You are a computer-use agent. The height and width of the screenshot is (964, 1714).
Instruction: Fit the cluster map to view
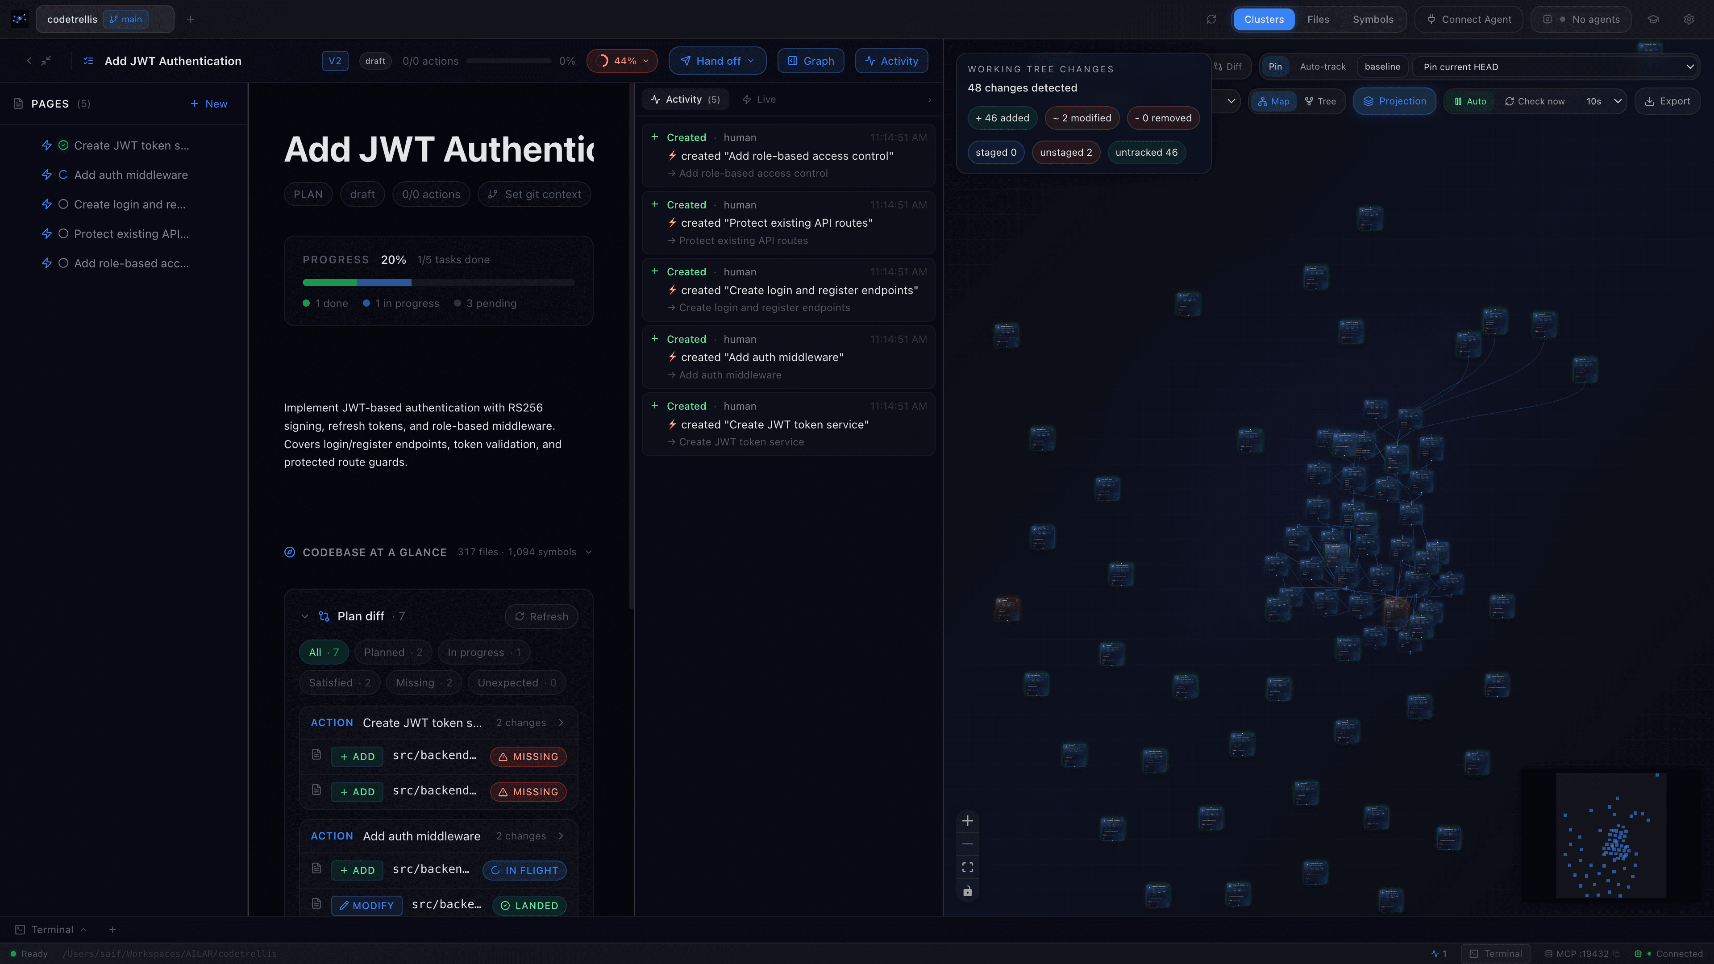[967, 868]
